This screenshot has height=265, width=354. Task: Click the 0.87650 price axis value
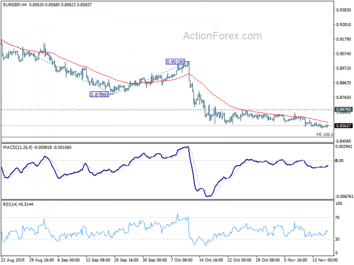point(343,98)
